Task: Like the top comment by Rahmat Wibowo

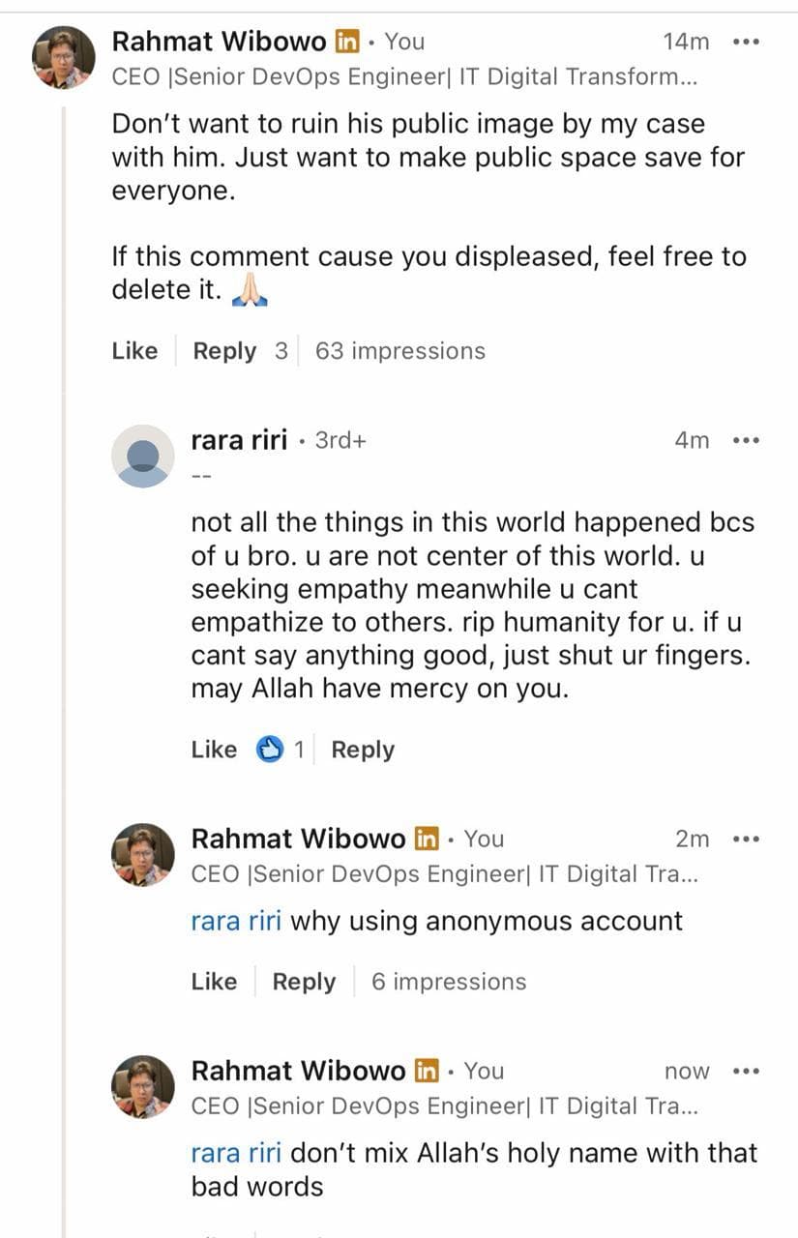Action: [x=134, y=351]
